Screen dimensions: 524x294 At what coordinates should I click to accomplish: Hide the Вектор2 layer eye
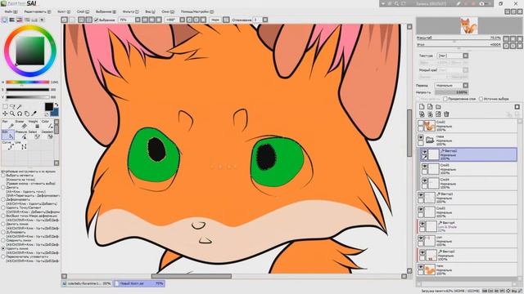425,152
